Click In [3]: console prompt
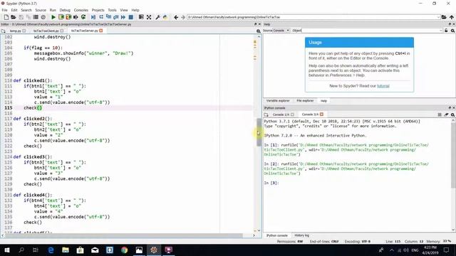Screen dimensions: 456x256 pos(271,183)
